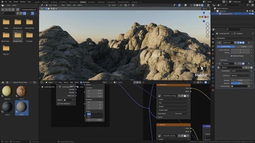The height and width of the screenshot is (143, 255).
Task: Click the file browser back arrow
Action: point(3,10)
